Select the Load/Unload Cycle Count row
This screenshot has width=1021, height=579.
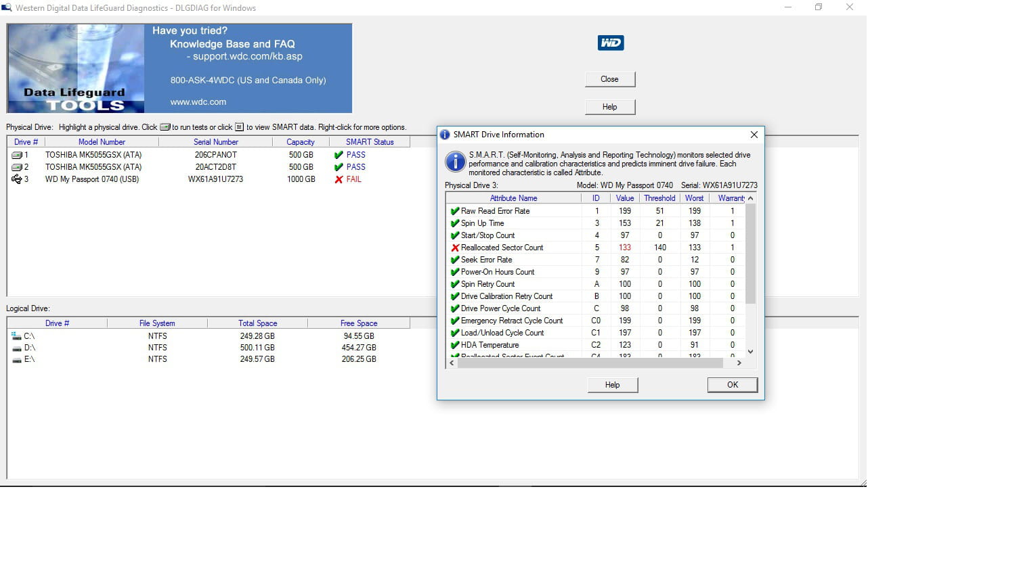click(x=596, y=333)
